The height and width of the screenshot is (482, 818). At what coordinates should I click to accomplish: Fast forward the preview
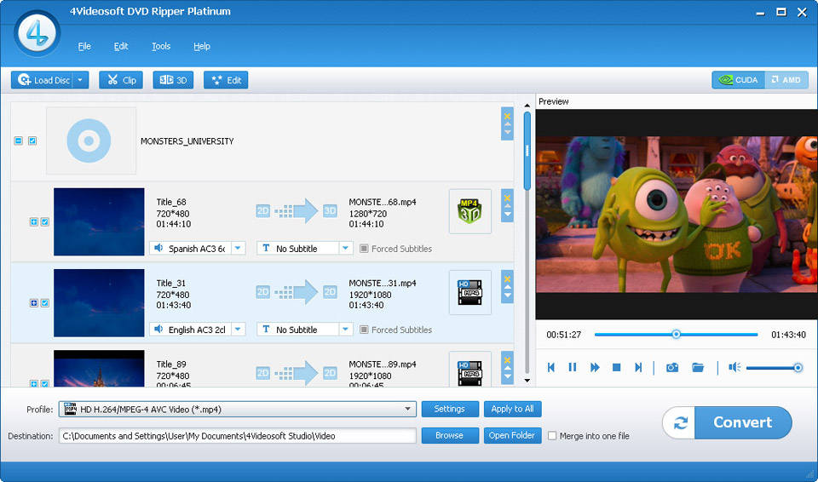[595, 367]
